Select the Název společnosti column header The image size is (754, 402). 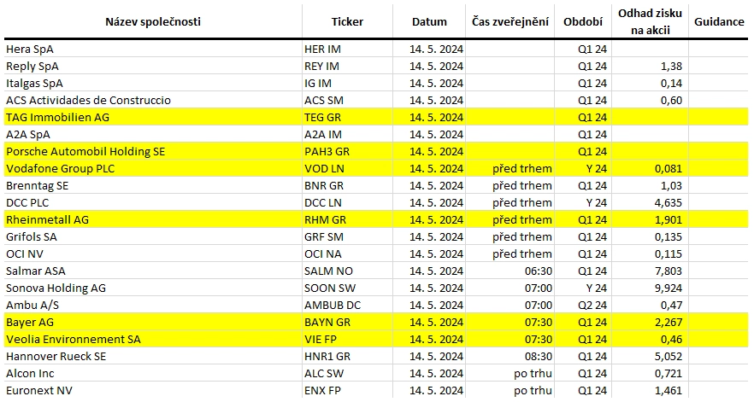153,21
